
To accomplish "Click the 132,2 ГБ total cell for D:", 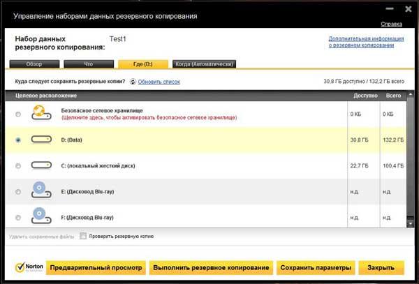I will 393,140.
